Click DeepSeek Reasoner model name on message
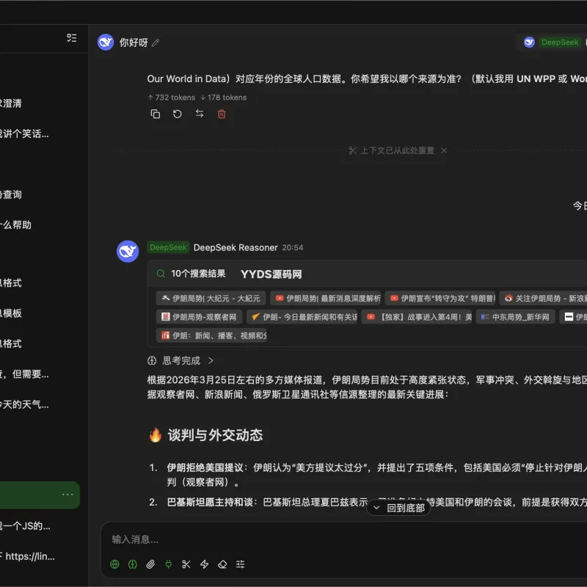Image resolution: width=587 pixels, height=587 pixels. pos(236,247)
